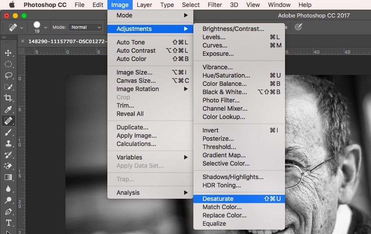This screenshot has width=371, height=234.
Task: Choose Hue/Saturation adjustment
Action: point(239,75)
